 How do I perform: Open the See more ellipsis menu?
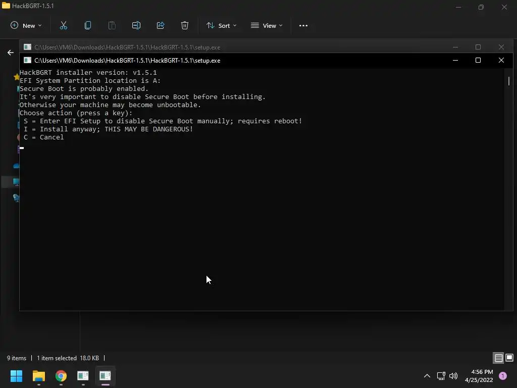click(303, 25)
